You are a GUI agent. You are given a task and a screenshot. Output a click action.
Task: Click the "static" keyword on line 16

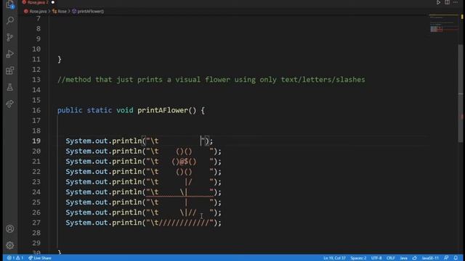(x=100, y=110)
